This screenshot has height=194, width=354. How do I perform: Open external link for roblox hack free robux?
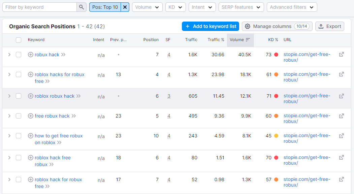coord(341,157)
